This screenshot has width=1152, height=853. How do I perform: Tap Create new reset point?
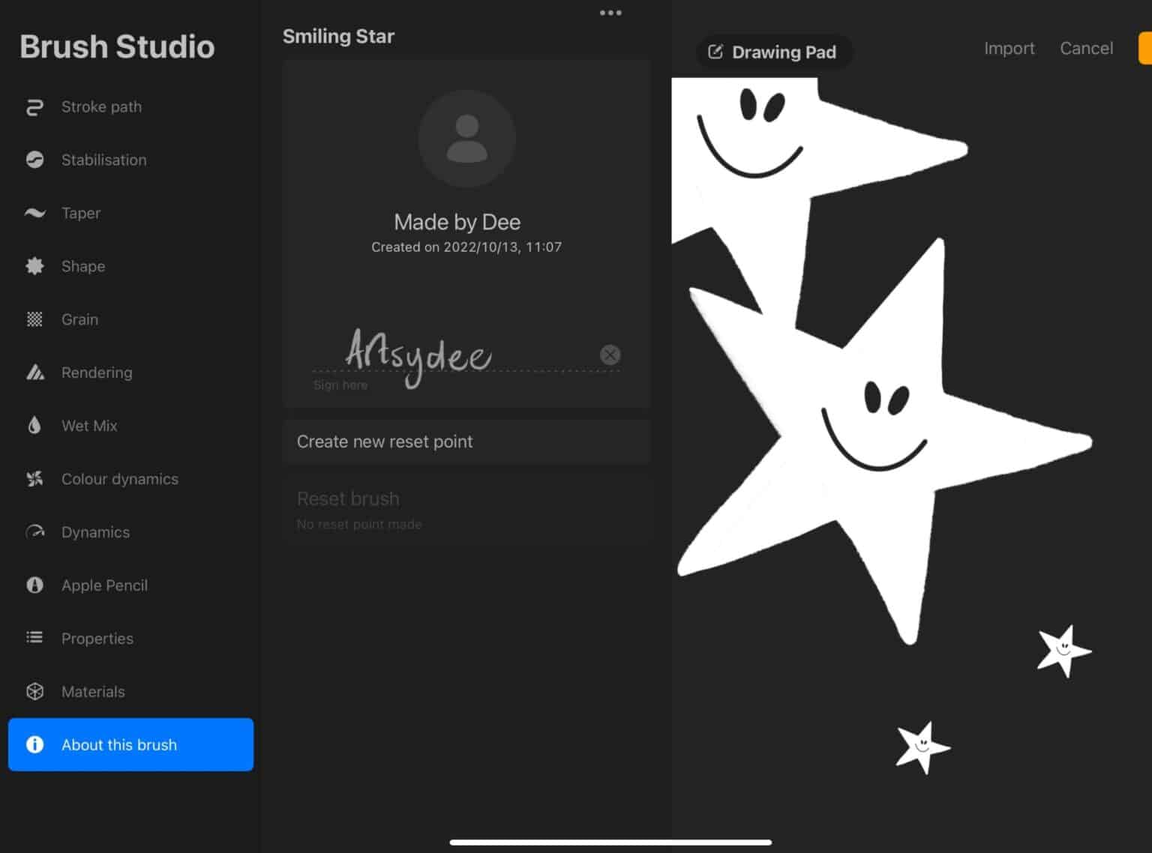466,441
